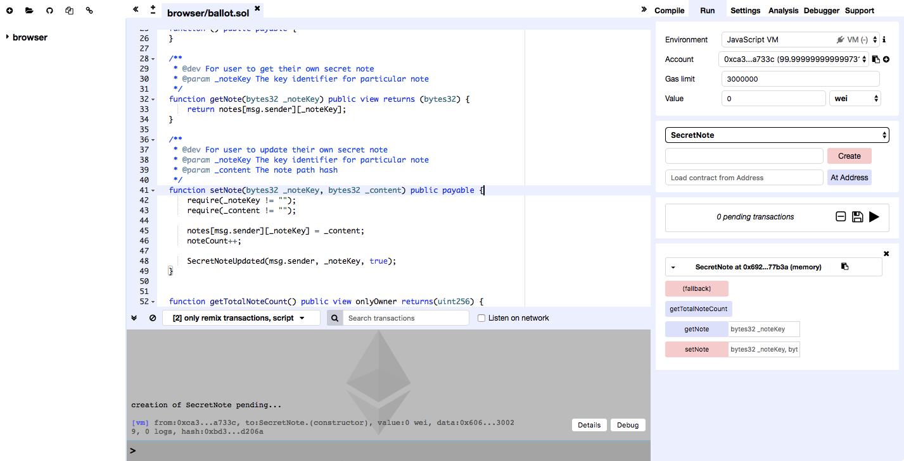Call the (fallback) function

coord(697,288)
